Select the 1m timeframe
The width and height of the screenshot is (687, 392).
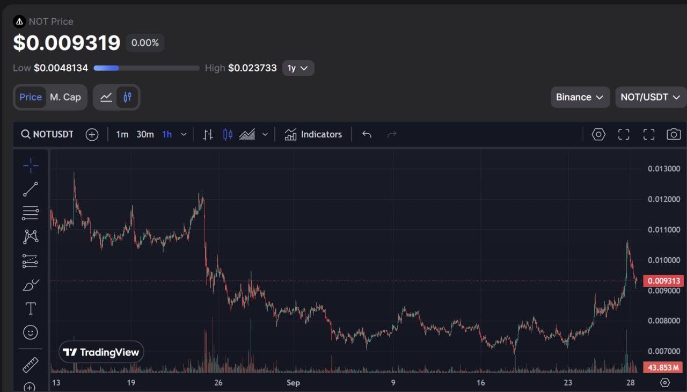point(122,134)
